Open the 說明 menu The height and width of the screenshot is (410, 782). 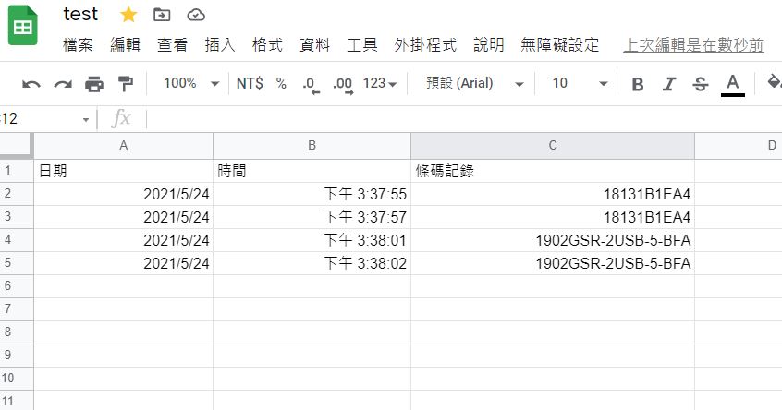[489, 45]
